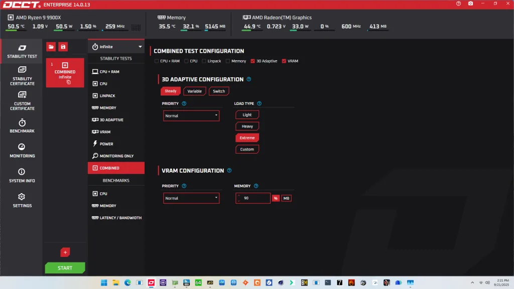Click the VRAM memory value input field
Viewport: 514px width, 289px height.
coord(252,198)
